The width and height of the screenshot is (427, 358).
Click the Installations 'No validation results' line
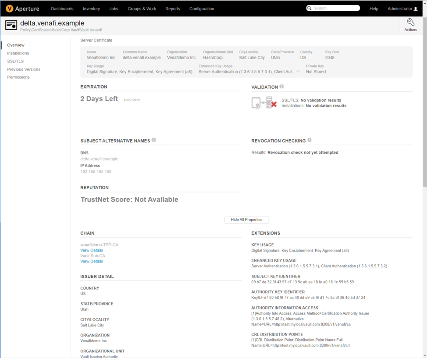point(314,106)
